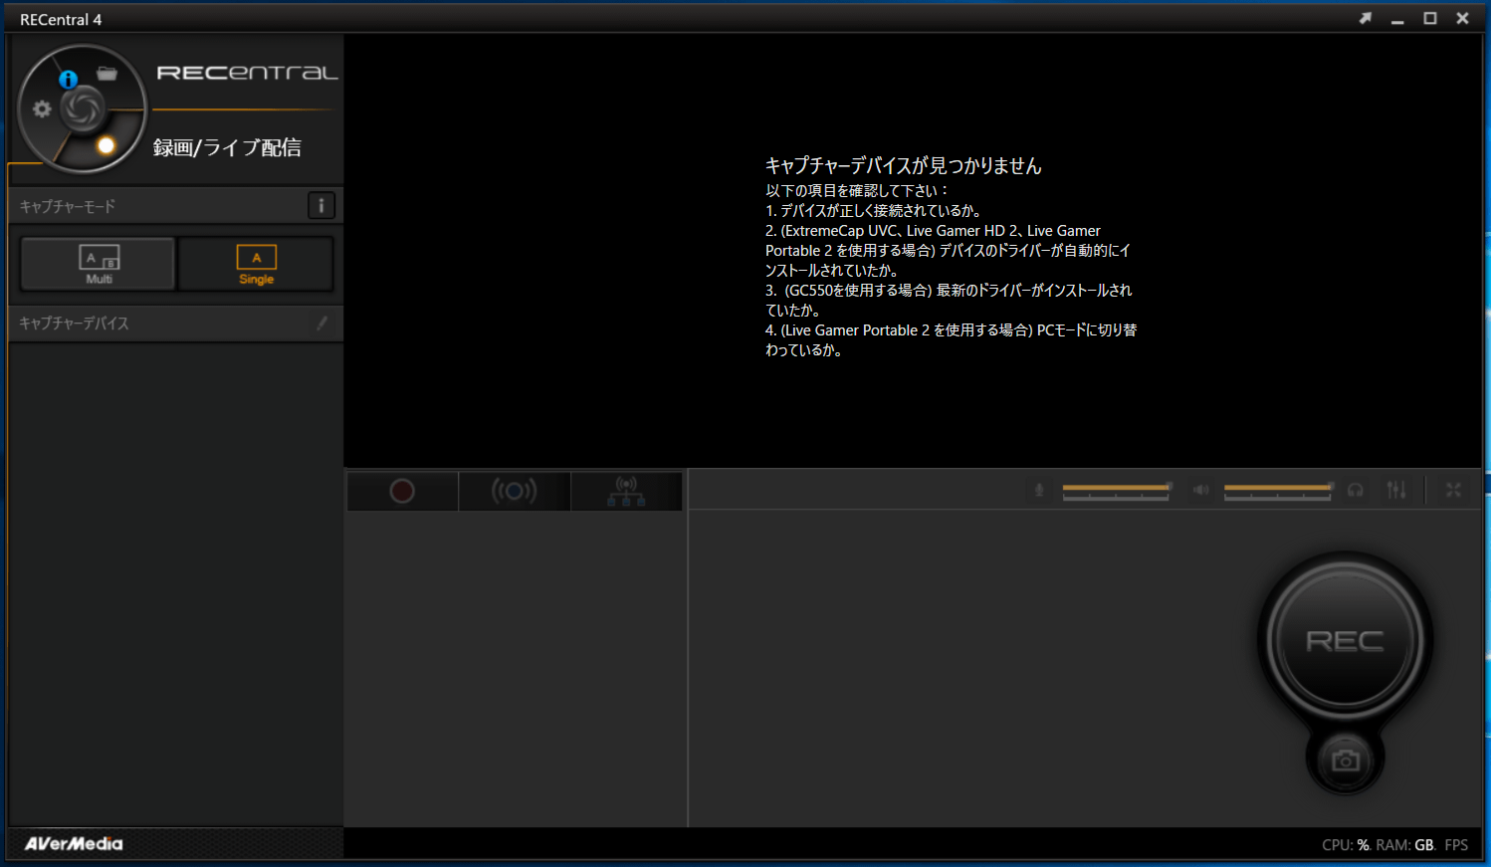Click the pop-out arrow in title bar
Viewport: 1491px width, 867px height.
pos(1366,18)
